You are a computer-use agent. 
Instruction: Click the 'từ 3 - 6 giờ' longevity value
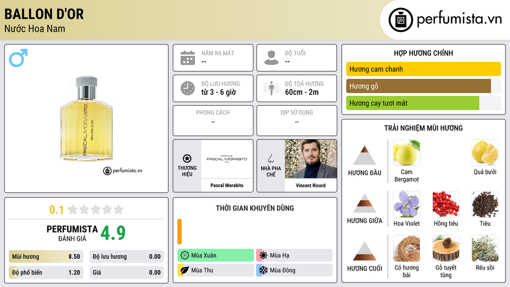point(219,92)
